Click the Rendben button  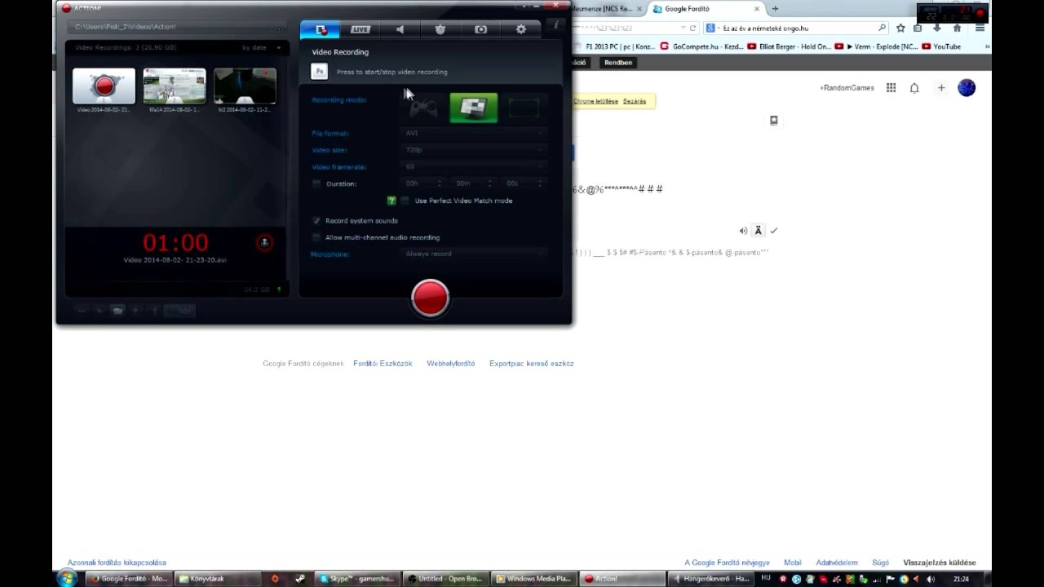click(618, 62)
